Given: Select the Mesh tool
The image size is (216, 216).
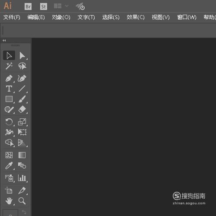Looking at the screenshot, I should [9, 155].
